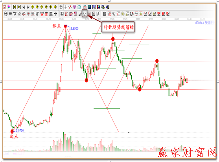Screen dimensions: 219x162
Task: Click the 600643 stock code label
Action: tap(199, 23)
